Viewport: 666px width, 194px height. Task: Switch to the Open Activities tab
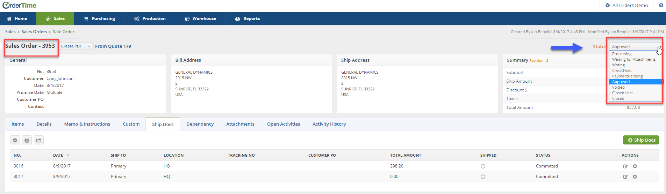point(284,124)
